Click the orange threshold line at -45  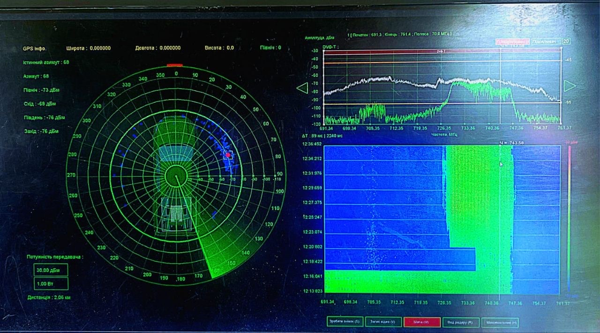point(442,61)
